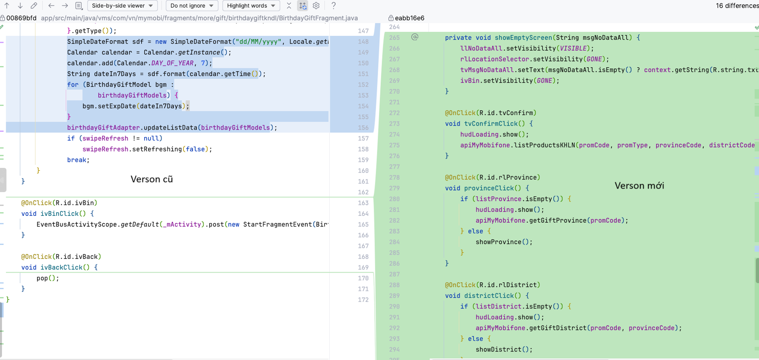Go to next difference down arrow

(x=20, y=6)
